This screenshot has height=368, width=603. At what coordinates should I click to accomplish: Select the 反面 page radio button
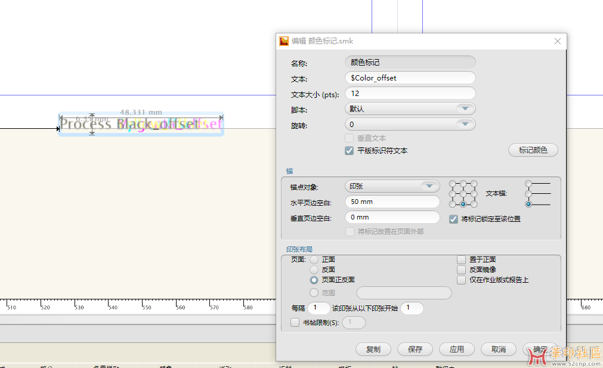pos(314,270)
